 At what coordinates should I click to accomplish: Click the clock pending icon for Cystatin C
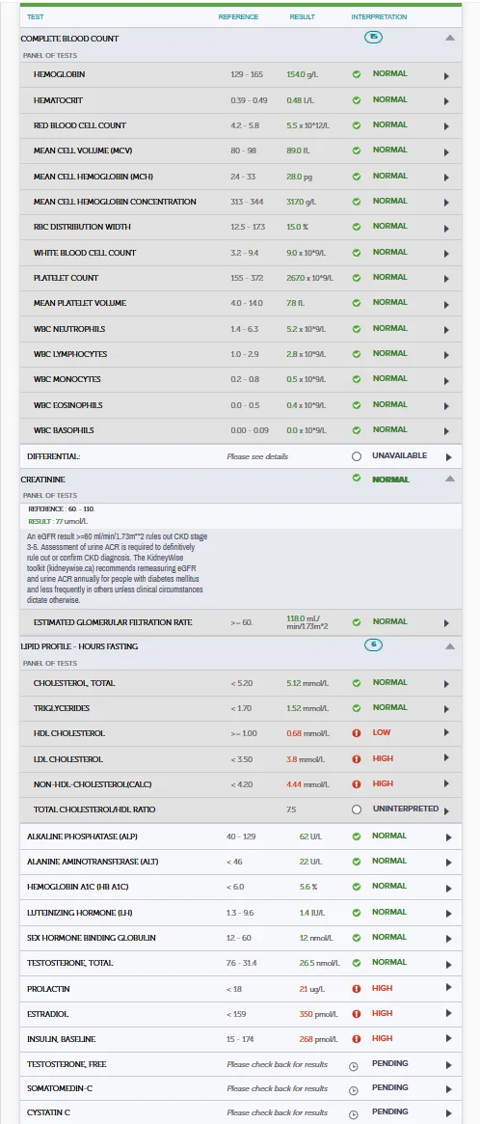pos(353,1114)
